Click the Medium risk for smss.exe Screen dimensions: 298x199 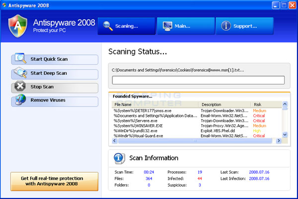(259, 111)
